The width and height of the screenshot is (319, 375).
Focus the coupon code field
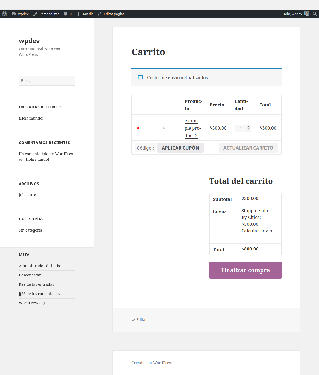[146, 148]
